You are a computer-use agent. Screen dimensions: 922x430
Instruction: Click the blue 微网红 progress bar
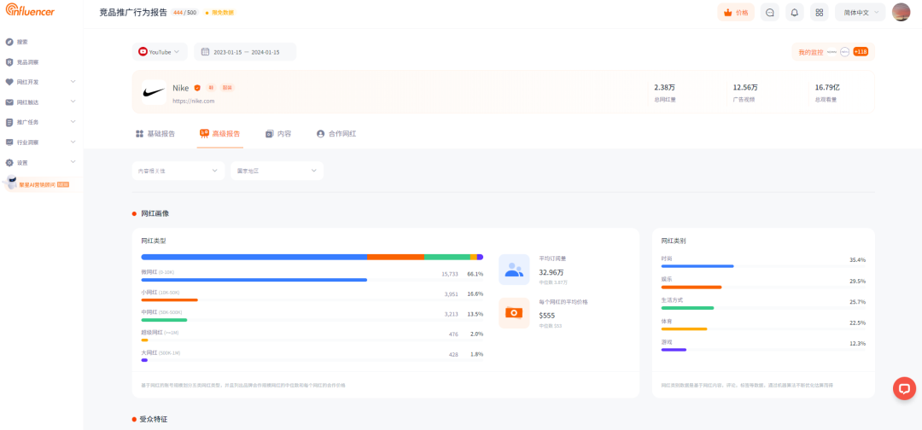pyautogui.click(x=254, y=280)
